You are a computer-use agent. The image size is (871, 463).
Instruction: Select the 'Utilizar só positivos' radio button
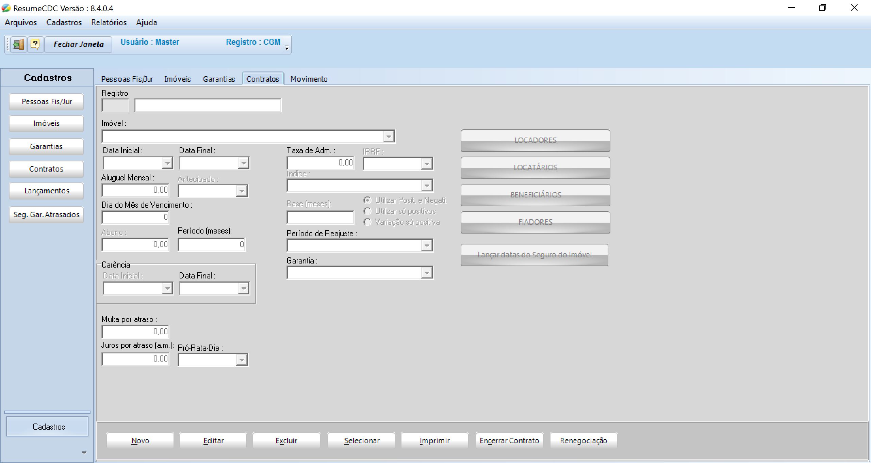367,211
